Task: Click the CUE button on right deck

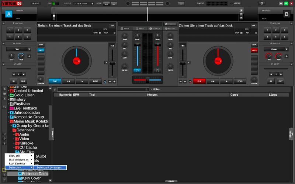Action: coord(199,81)
